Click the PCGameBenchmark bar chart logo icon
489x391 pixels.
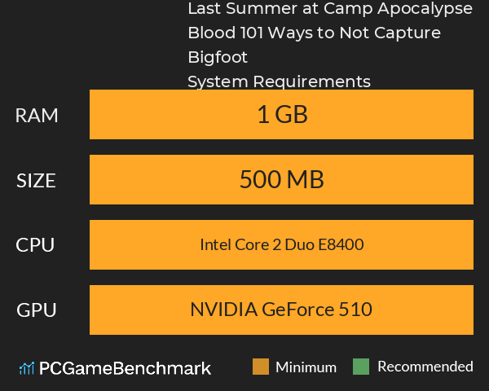(x=27, y=368)
